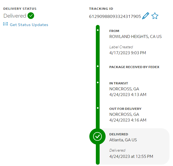Click the IN TRANSIT heading
Screen dimensions: 173x166
tap(119, 83)
